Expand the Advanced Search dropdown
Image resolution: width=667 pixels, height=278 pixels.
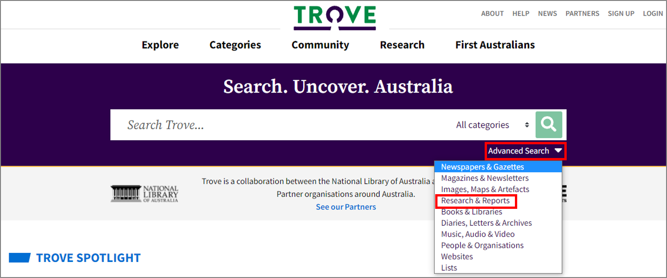pyautogui.click(x=525, y=151)
